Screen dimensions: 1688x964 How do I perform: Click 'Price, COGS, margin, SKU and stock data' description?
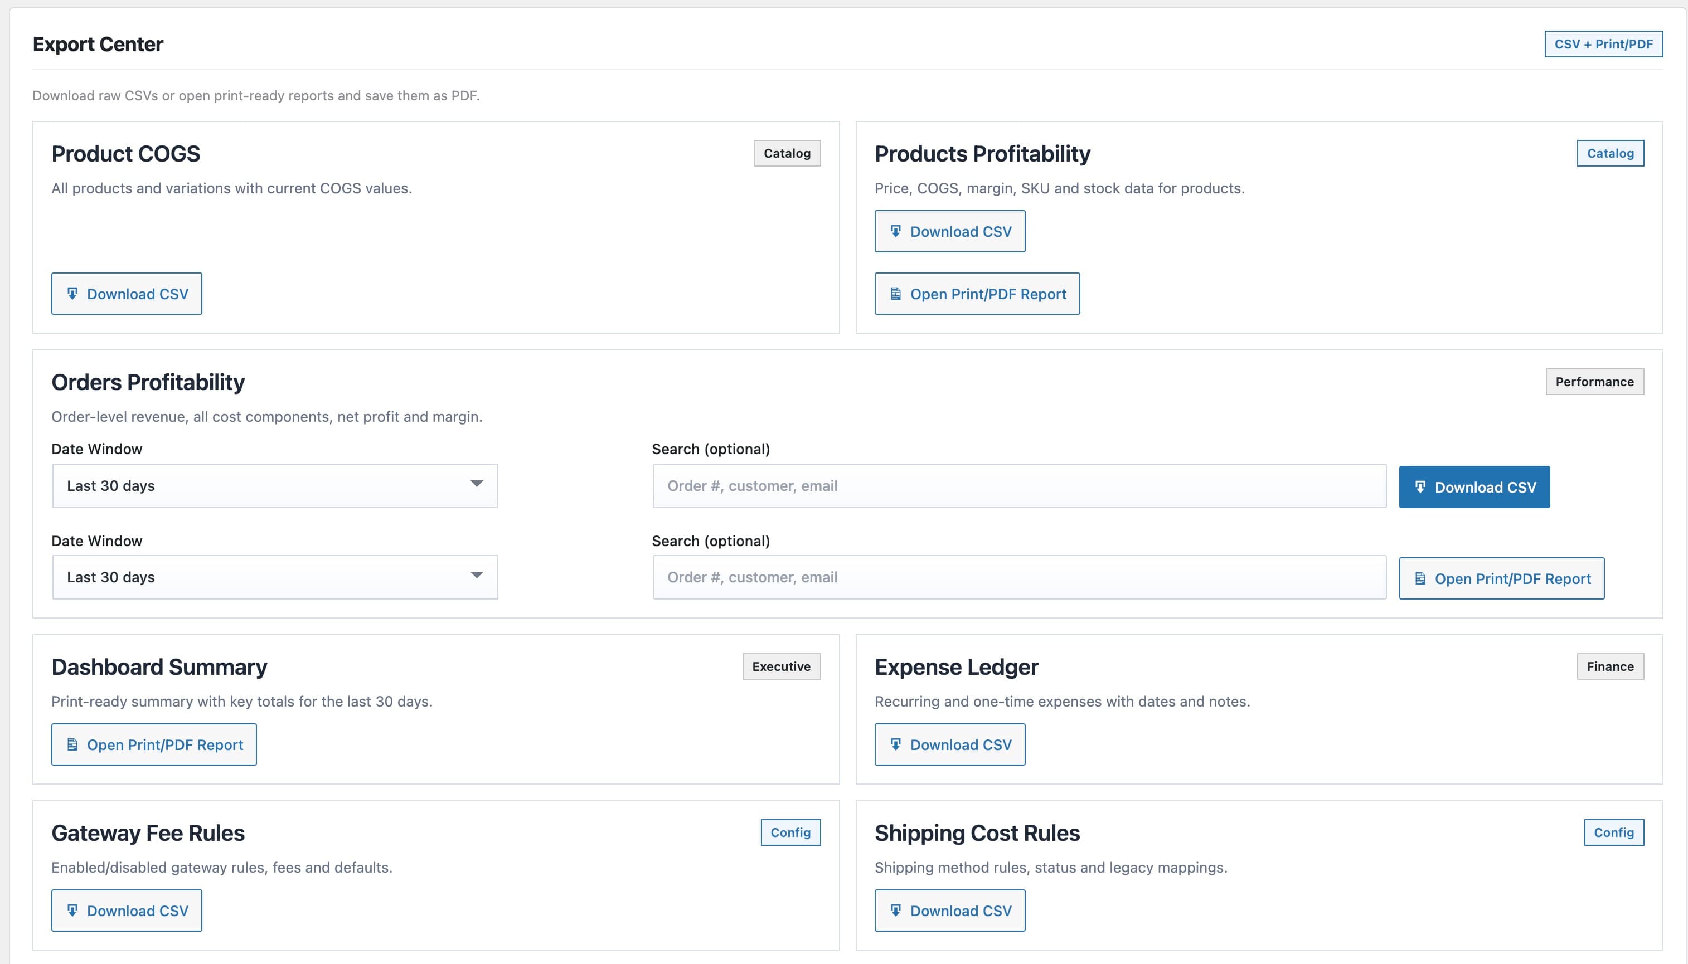pyautogui.click(x=1060, y=188)
